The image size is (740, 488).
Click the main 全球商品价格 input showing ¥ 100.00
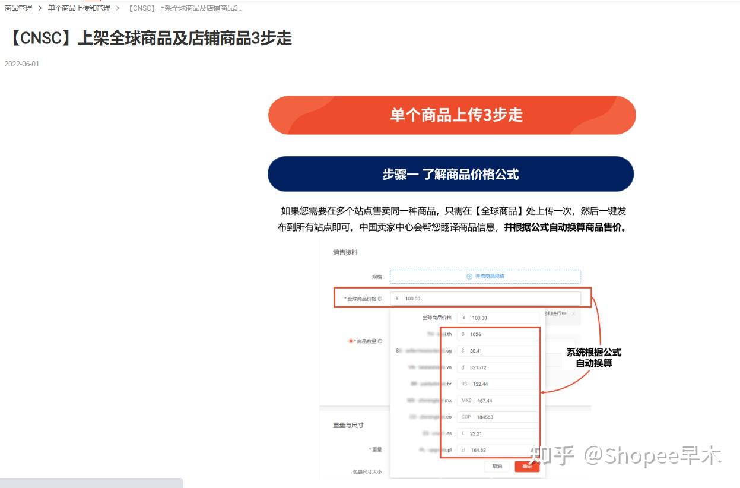pos(485,299)
